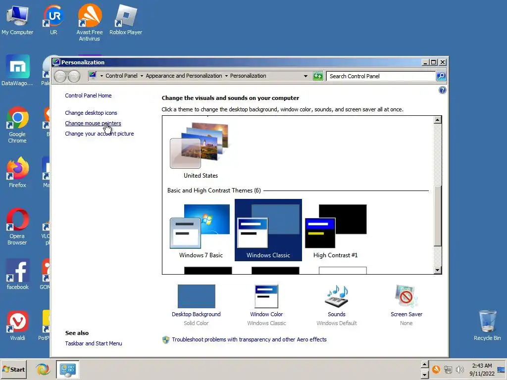Launch Google Chrome from desktop

coord(17,125)
